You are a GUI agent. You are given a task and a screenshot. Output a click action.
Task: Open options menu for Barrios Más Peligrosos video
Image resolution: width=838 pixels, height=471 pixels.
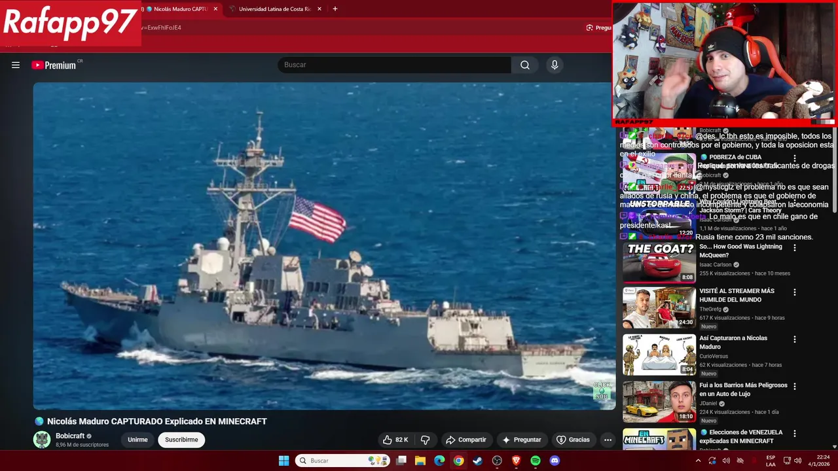pos(795,387)
